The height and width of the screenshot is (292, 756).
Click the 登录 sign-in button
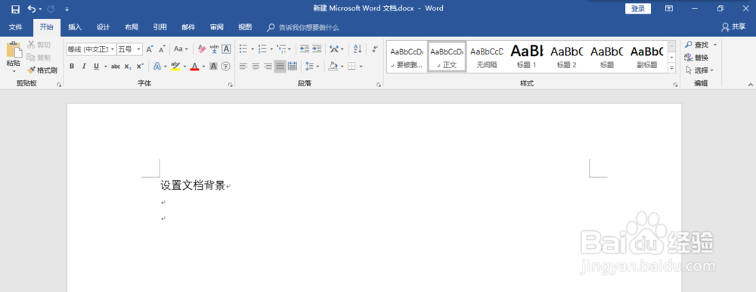click(x=638, y=8)
